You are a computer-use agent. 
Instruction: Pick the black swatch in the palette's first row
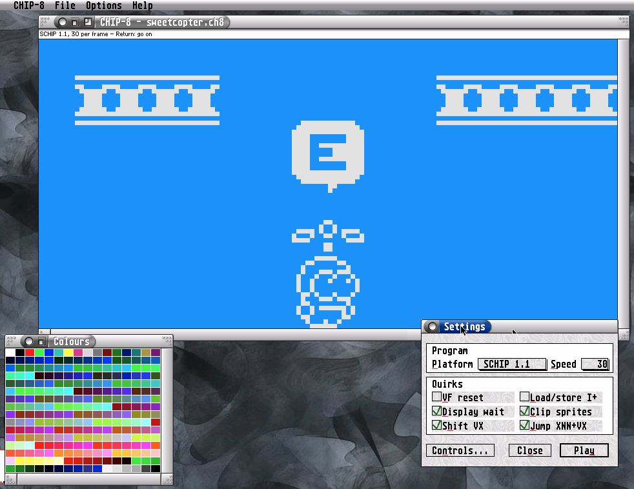[x=20, y=353]
